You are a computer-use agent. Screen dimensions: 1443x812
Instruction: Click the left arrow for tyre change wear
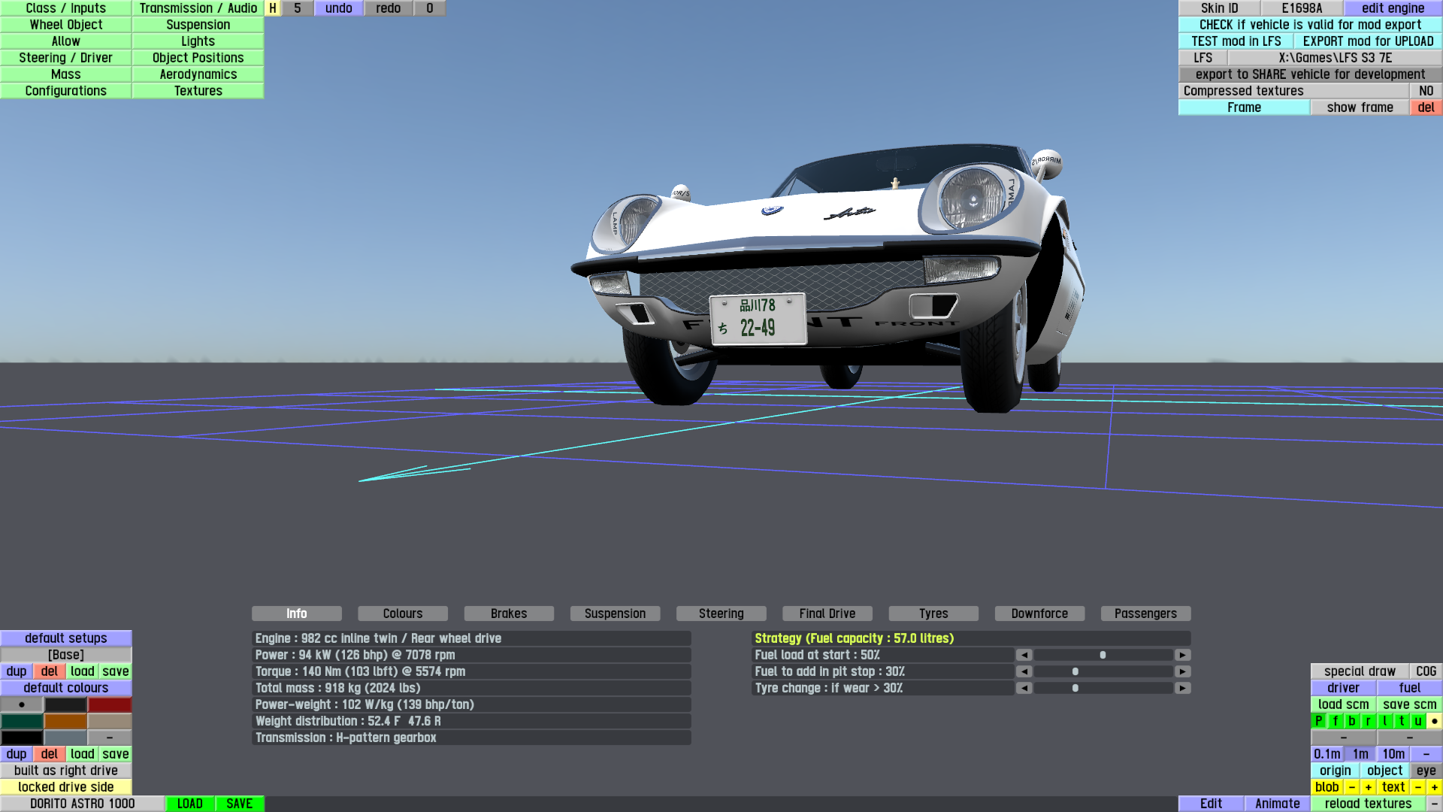tap(1024, 688)
